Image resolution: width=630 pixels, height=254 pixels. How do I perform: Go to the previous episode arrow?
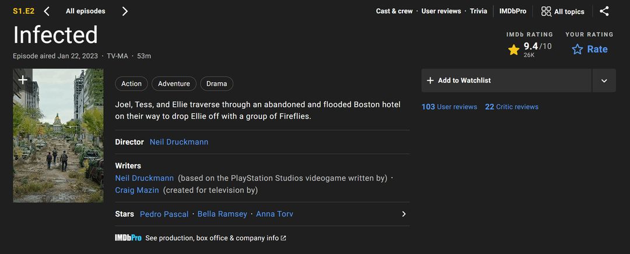[x=47, y=11]
